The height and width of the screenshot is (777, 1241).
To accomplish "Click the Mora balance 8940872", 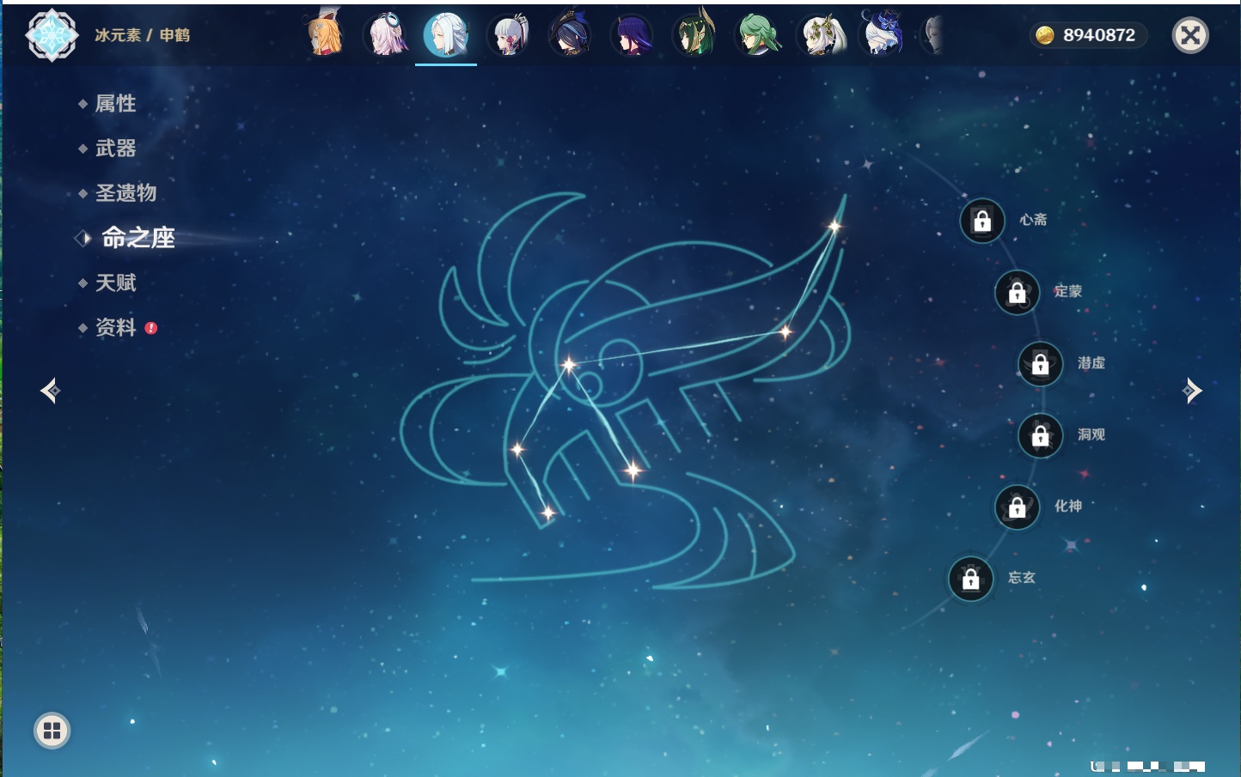I will click(1099, 35).
